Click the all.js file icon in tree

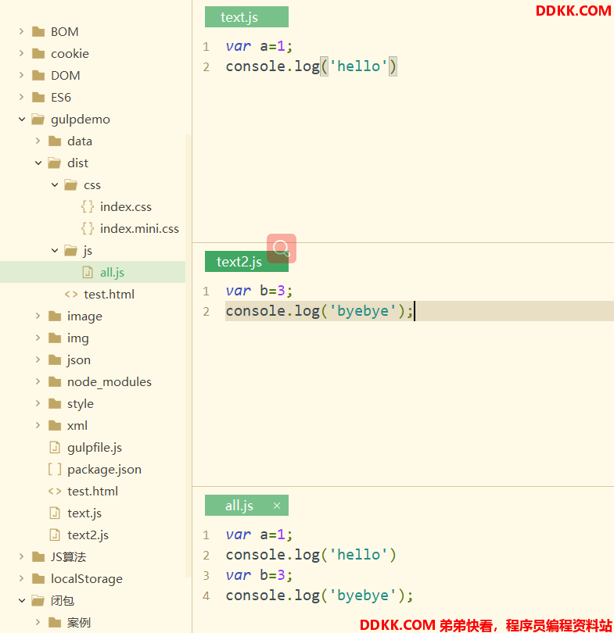pyautogui.click(x=88, y=272)
